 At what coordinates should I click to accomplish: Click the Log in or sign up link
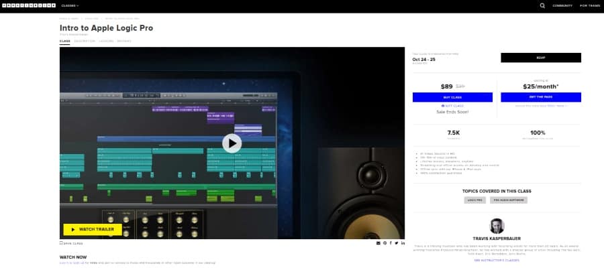72,263
